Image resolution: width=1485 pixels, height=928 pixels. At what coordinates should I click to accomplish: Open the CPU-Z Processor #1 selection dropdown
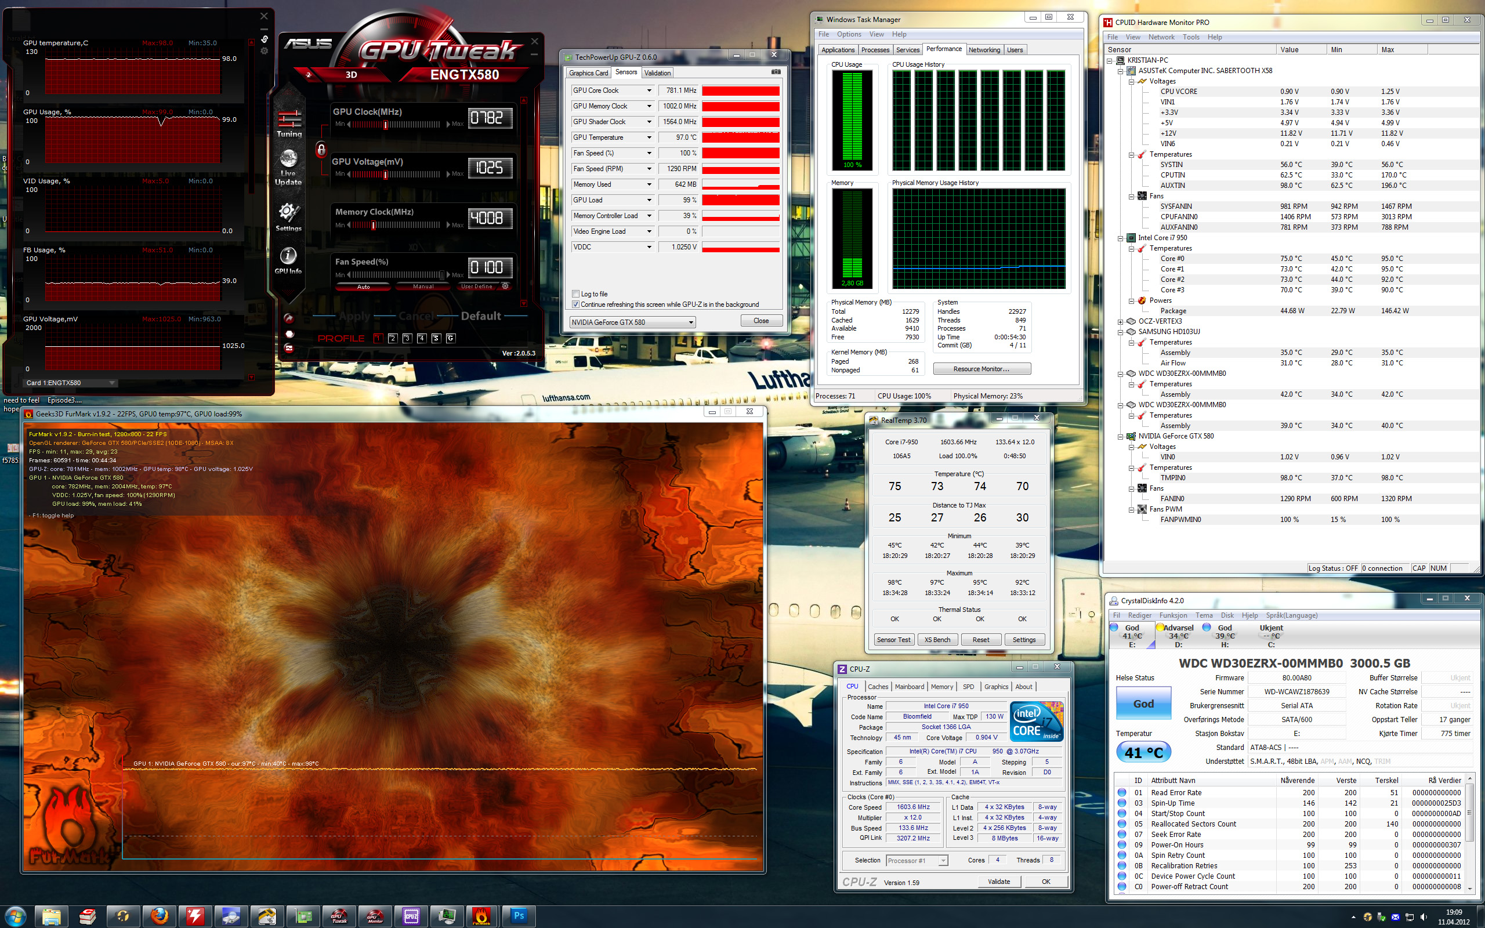tap(917, 861)
